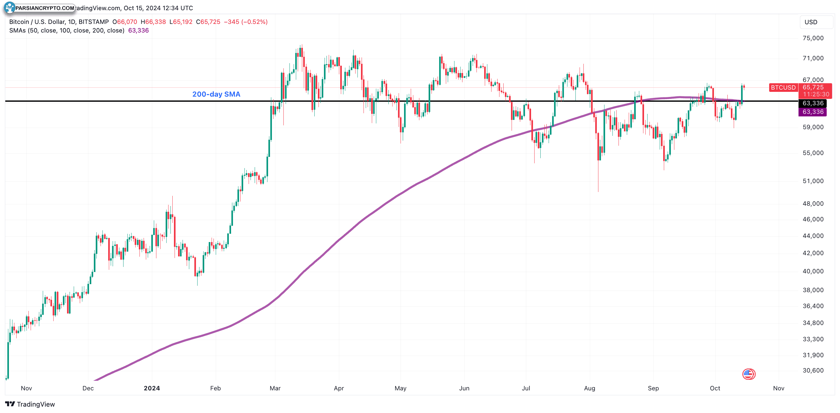Click the 59,000 price axis label
The image size is (840, 413).
pos(813,127)
